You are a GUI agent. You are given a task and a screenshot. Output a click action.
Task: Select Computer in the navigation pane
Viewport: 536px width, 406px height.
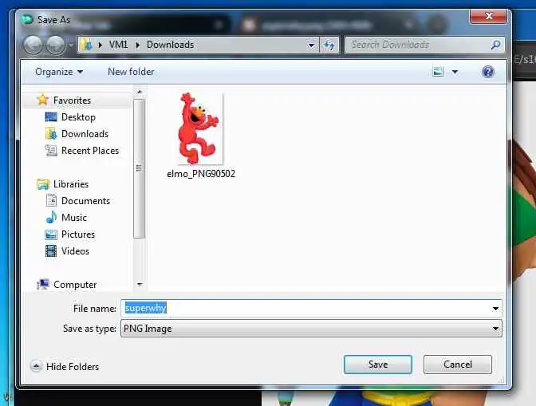point(75,285)
